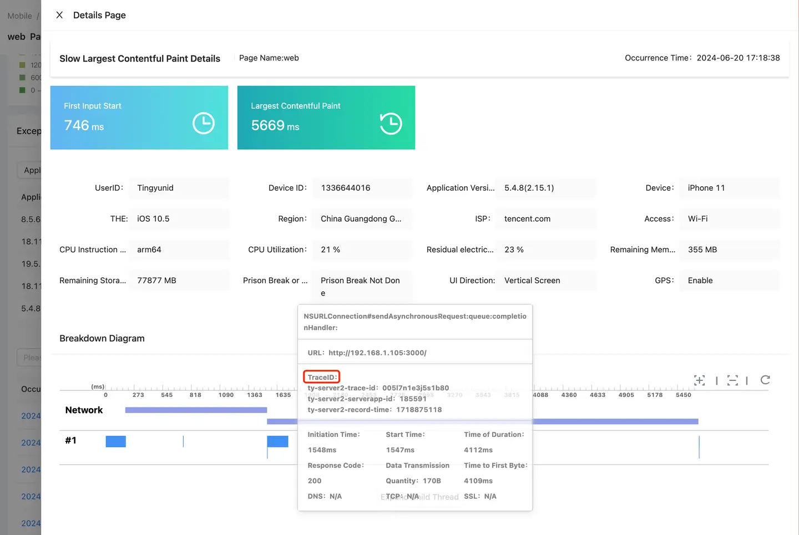Click the TraceID label in tooltip

(x=322, y=378)
